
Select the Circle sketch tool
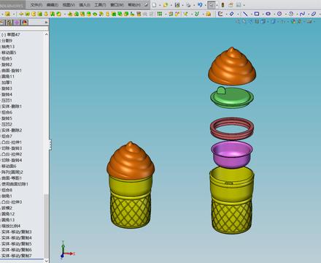tap(279, 14)
